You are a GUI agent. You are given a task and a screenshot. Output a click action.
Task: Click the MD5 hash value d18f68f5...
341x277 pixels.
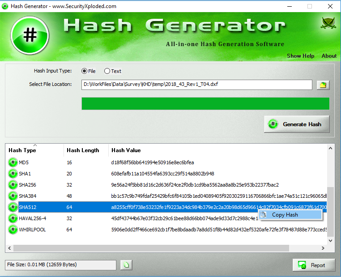pyautogui.click(x=153, y=162)
